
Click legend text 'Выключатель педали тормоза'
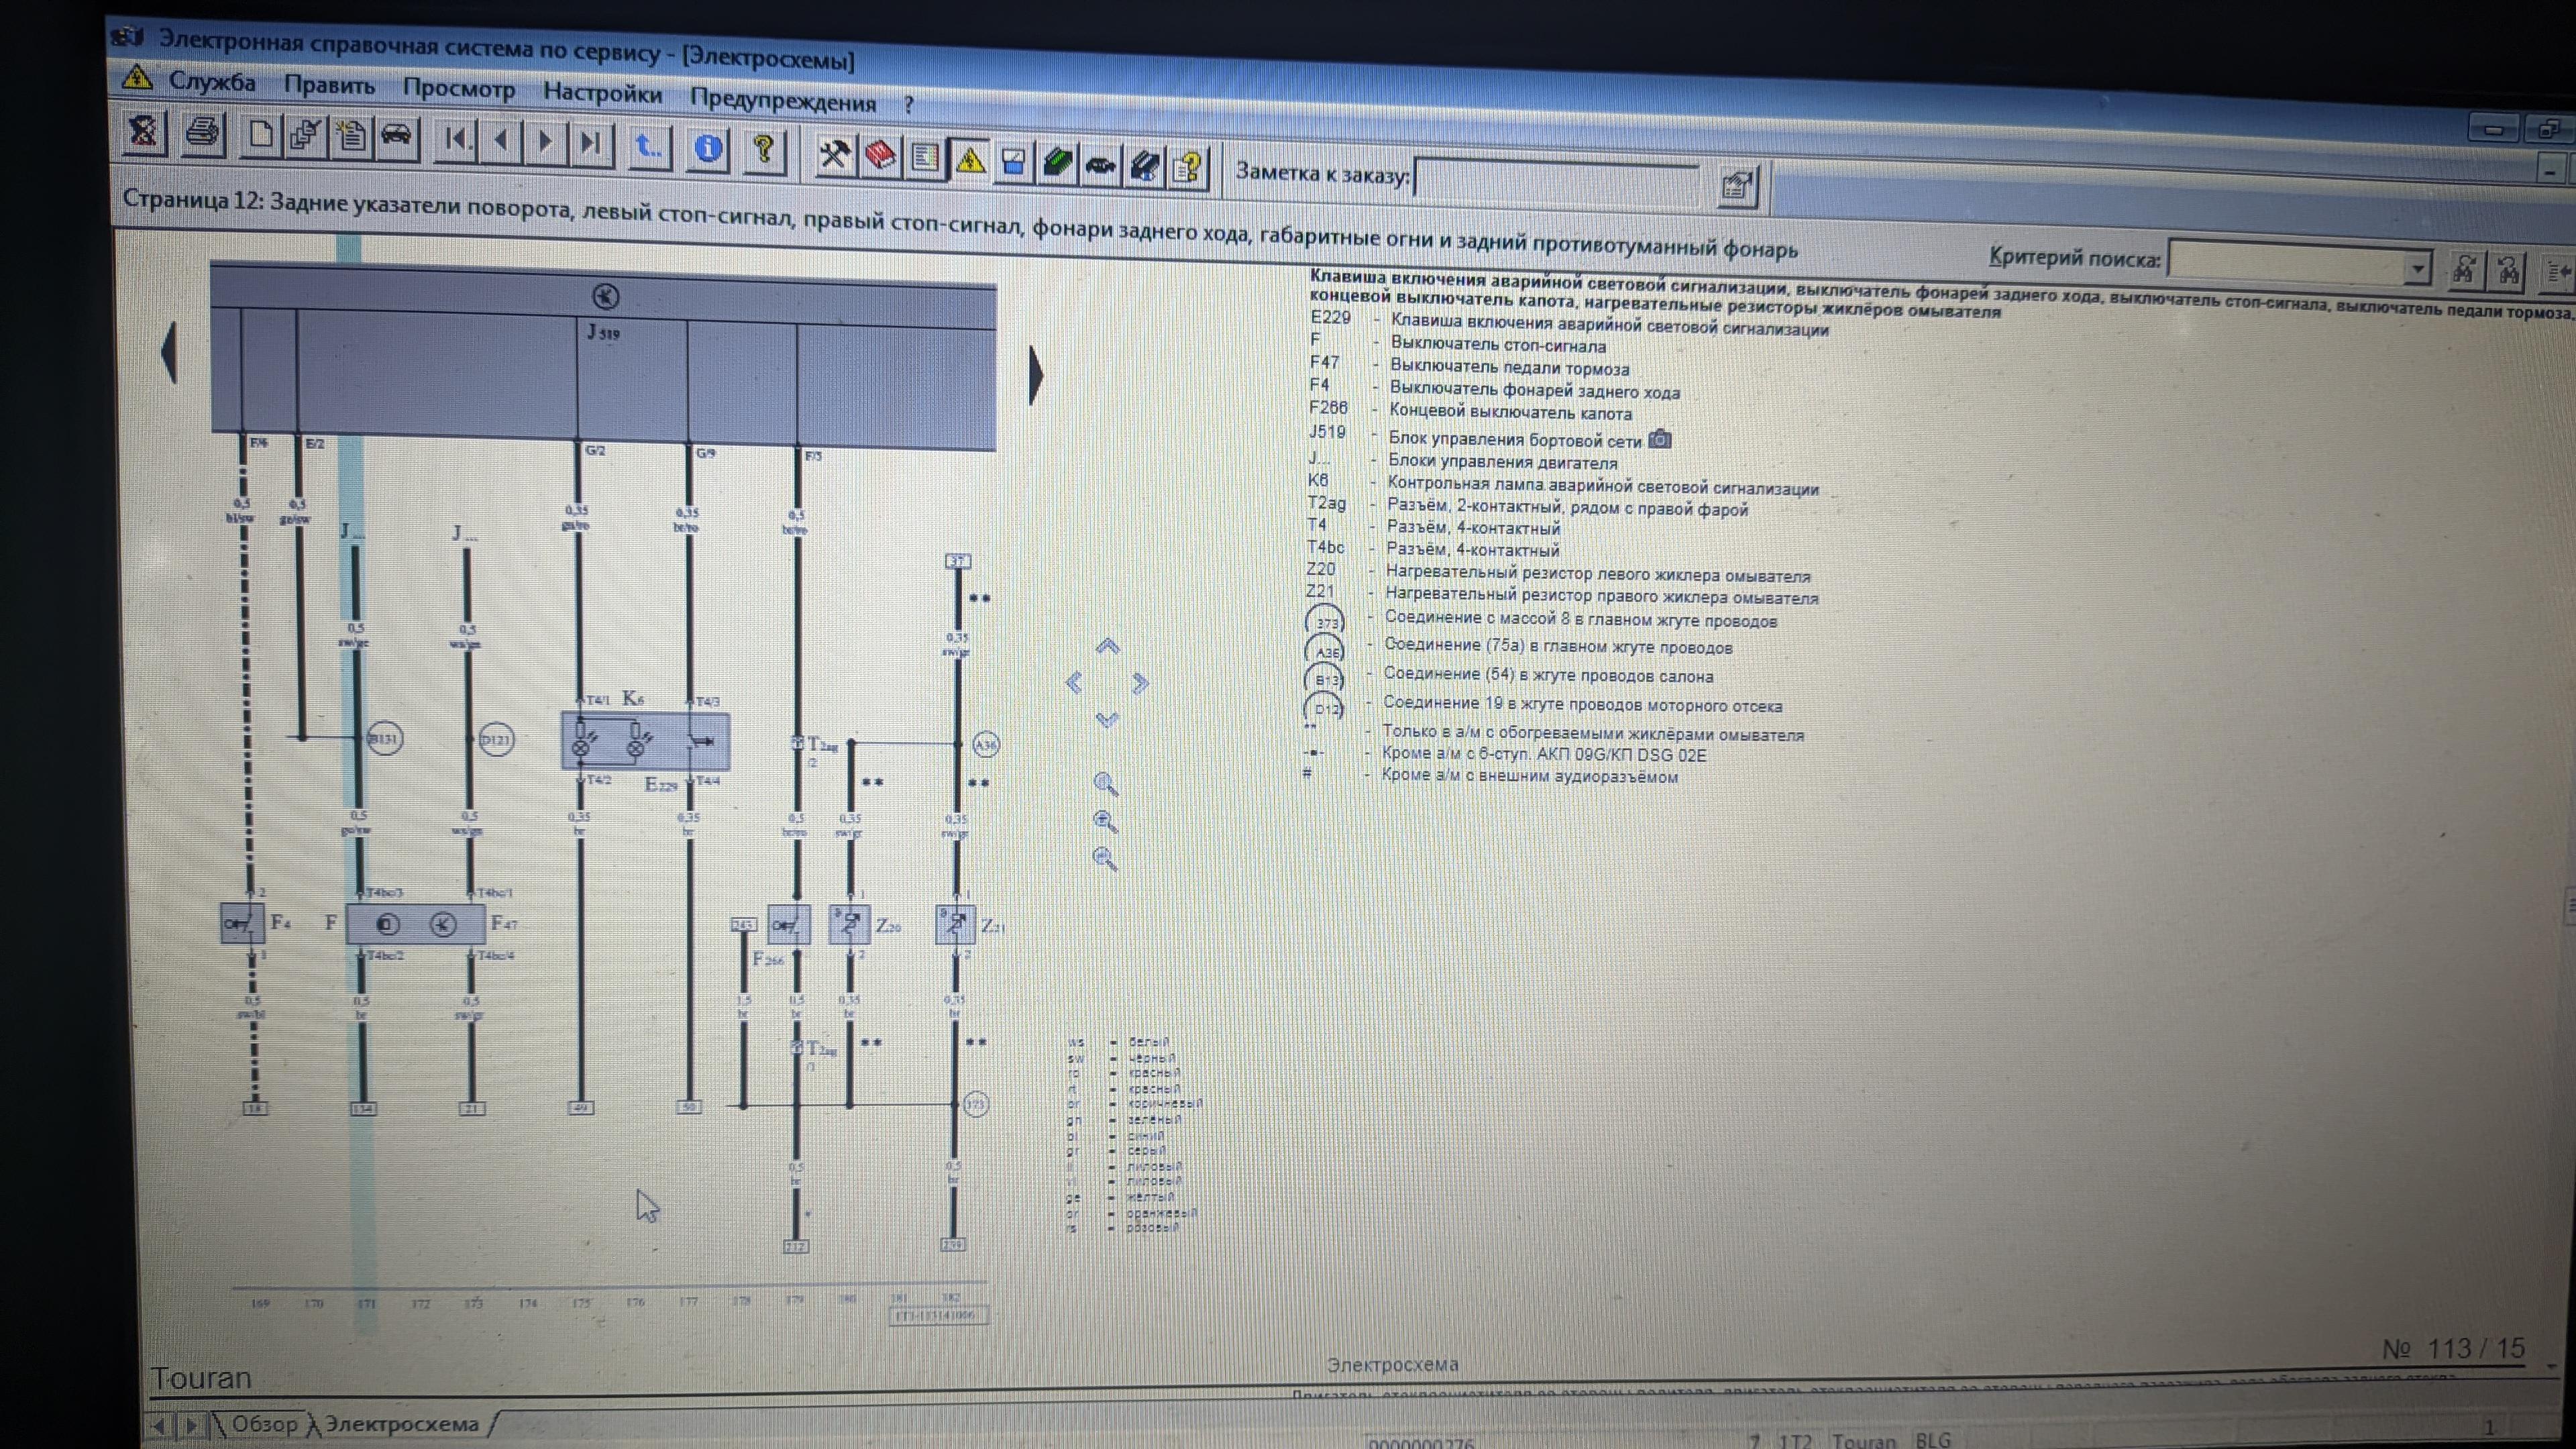pyautogui.click(x=1509, y=368)
